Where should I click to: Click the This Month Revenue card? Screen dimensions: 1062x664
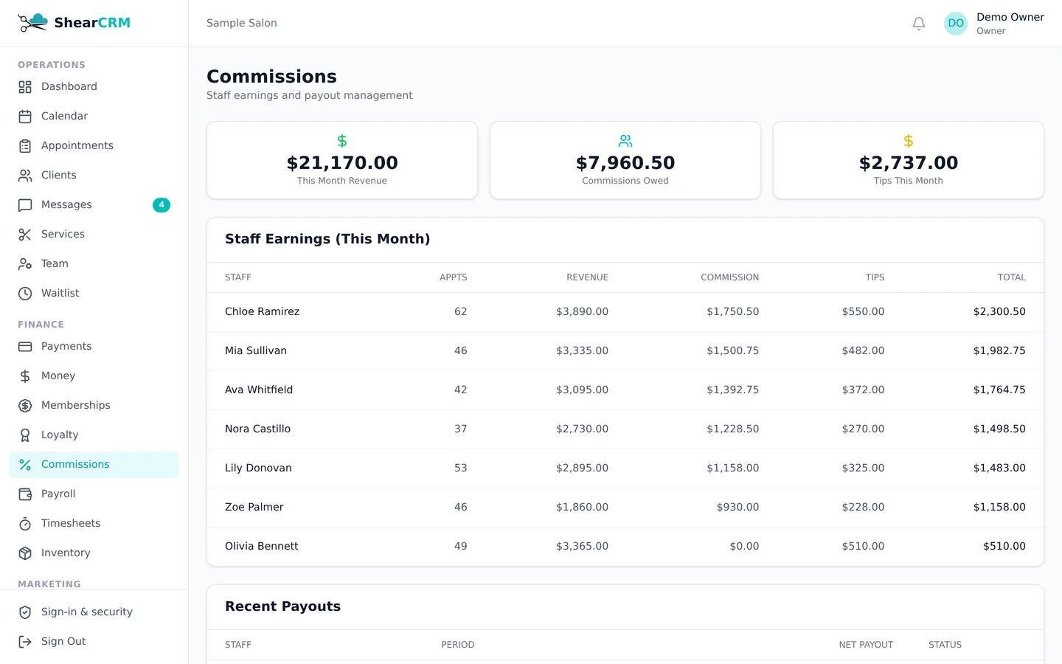[342, 160]
